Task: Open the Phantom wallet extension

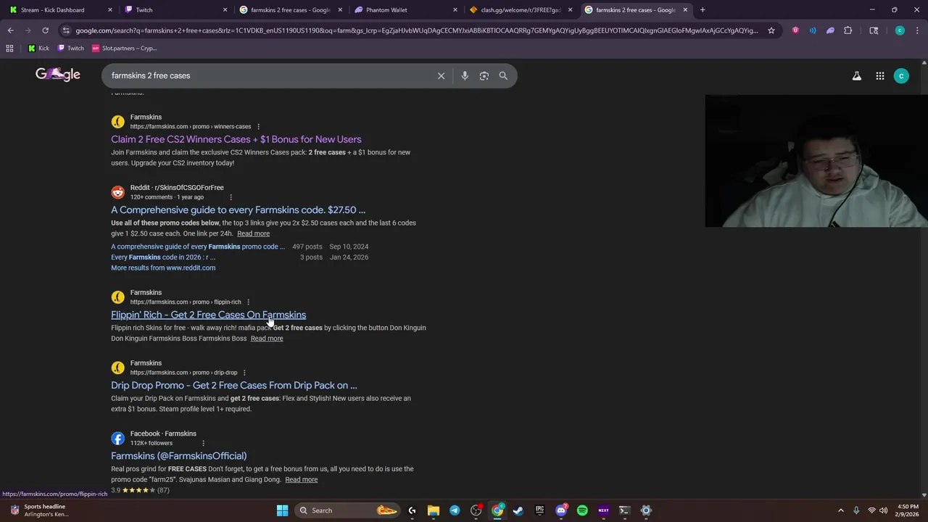Action: tap(830, 30)
